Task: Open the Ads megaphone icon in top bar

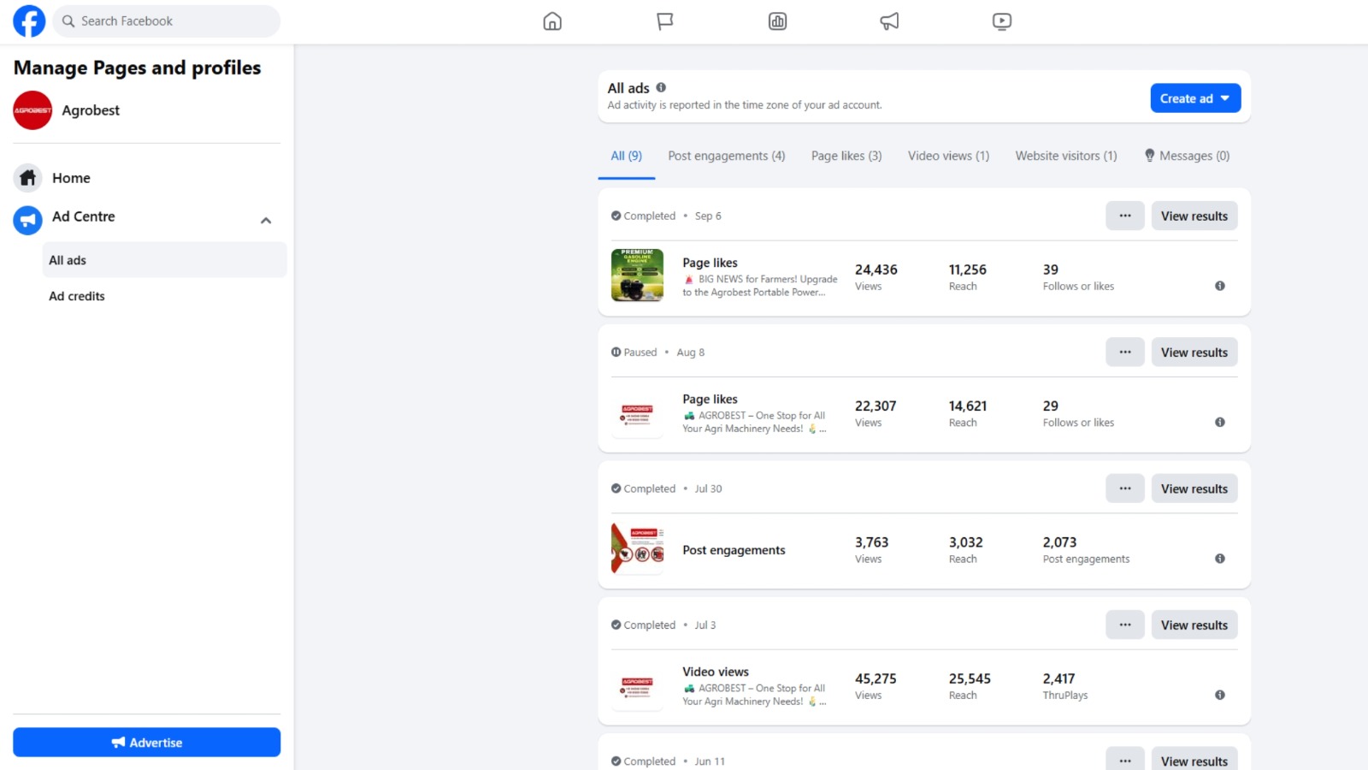Action: click(x=889, y=21)
